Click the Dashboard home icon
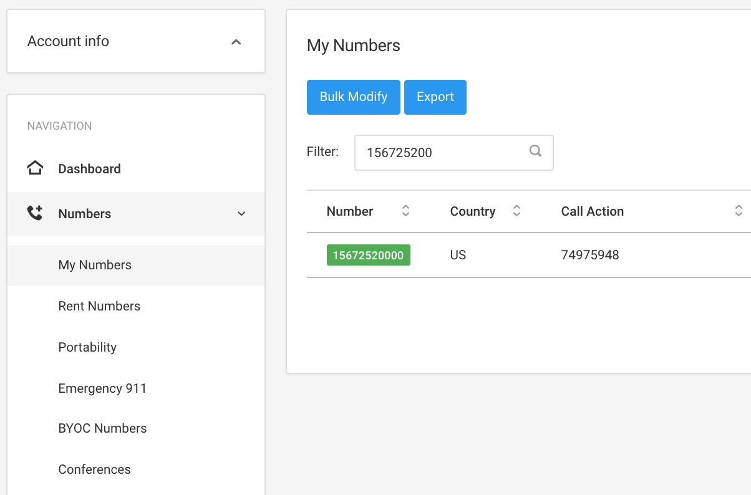Screen dimensions: 751x495 tap(35, 168)
